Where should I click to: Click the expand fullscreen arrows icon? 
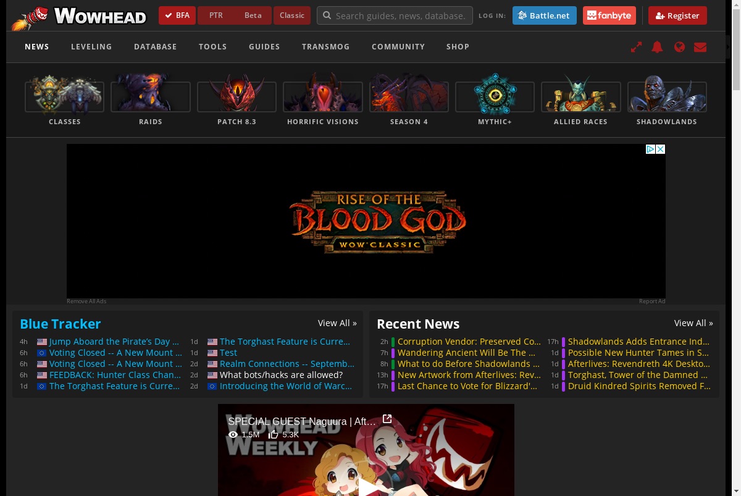point(636,47)
